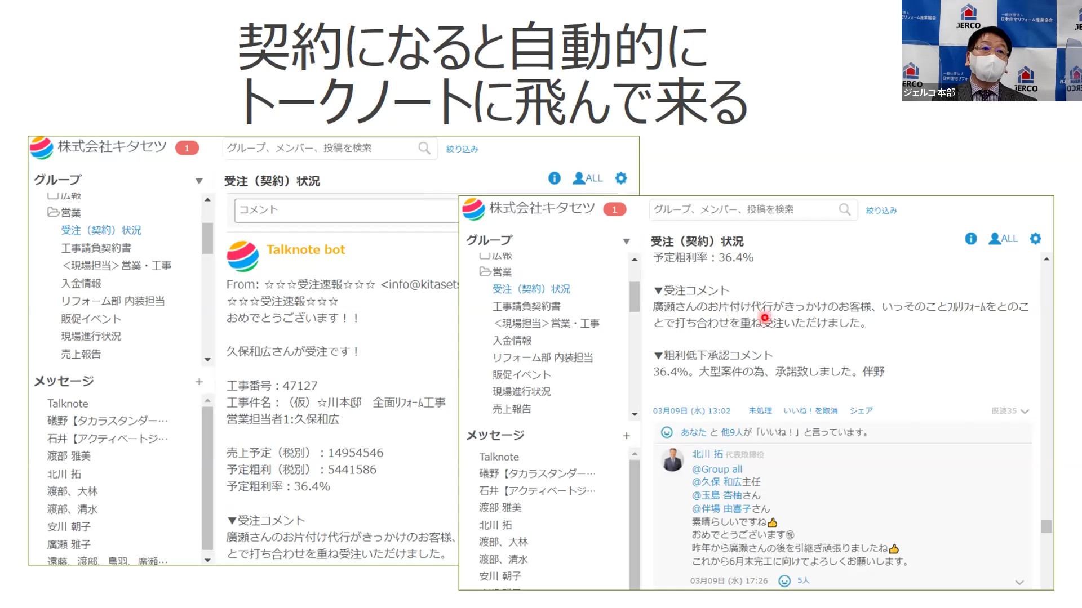Click the @久保 和広 mention
This screenshot has width=1082, height=608.
pos(716,482)
